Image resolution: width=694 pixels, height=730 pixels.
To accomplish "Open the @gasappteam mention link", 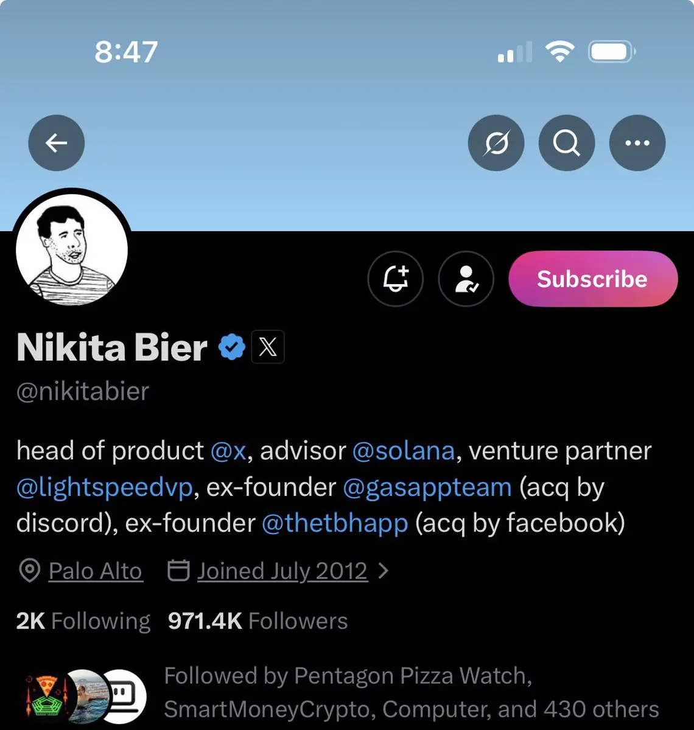I will [427, 487].
